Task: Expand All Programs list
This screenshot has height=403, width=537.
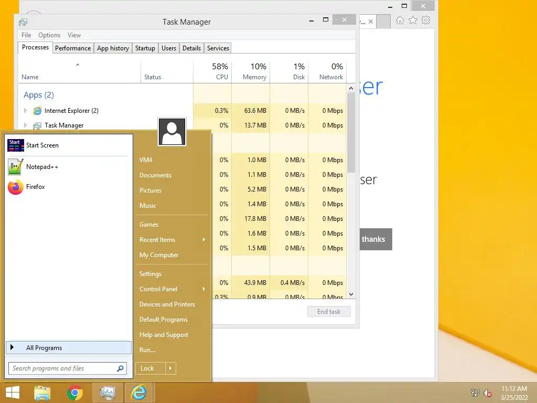Action: point(69,348)
